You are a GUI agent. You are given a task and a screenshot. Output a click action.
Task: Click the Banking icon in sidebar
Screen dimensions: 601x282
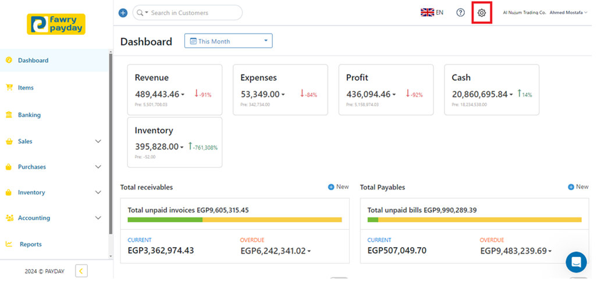(9, 115)
